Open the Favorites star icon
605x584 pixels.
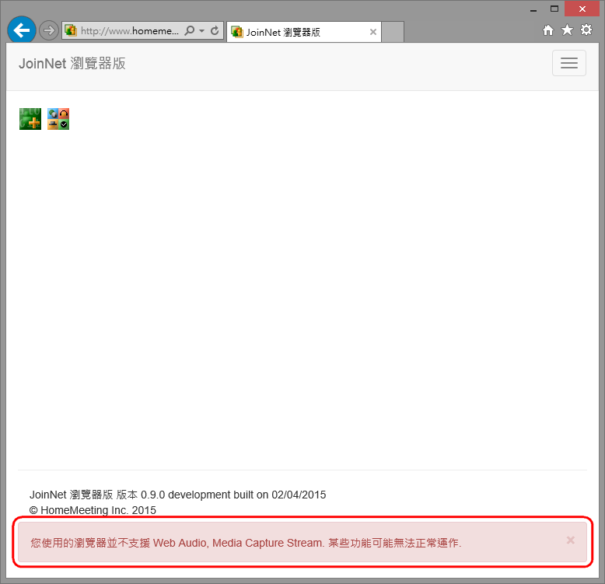point(567,30)
